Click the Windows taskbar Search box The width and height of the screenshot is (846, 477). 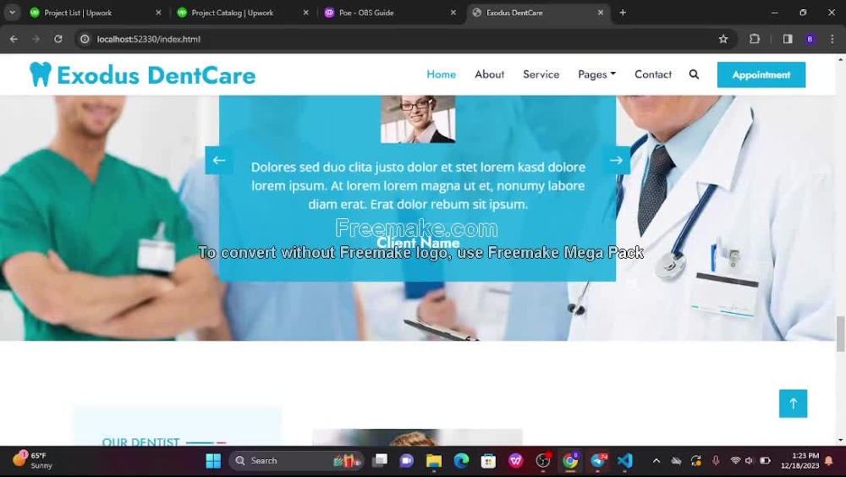tap(297, 461)
